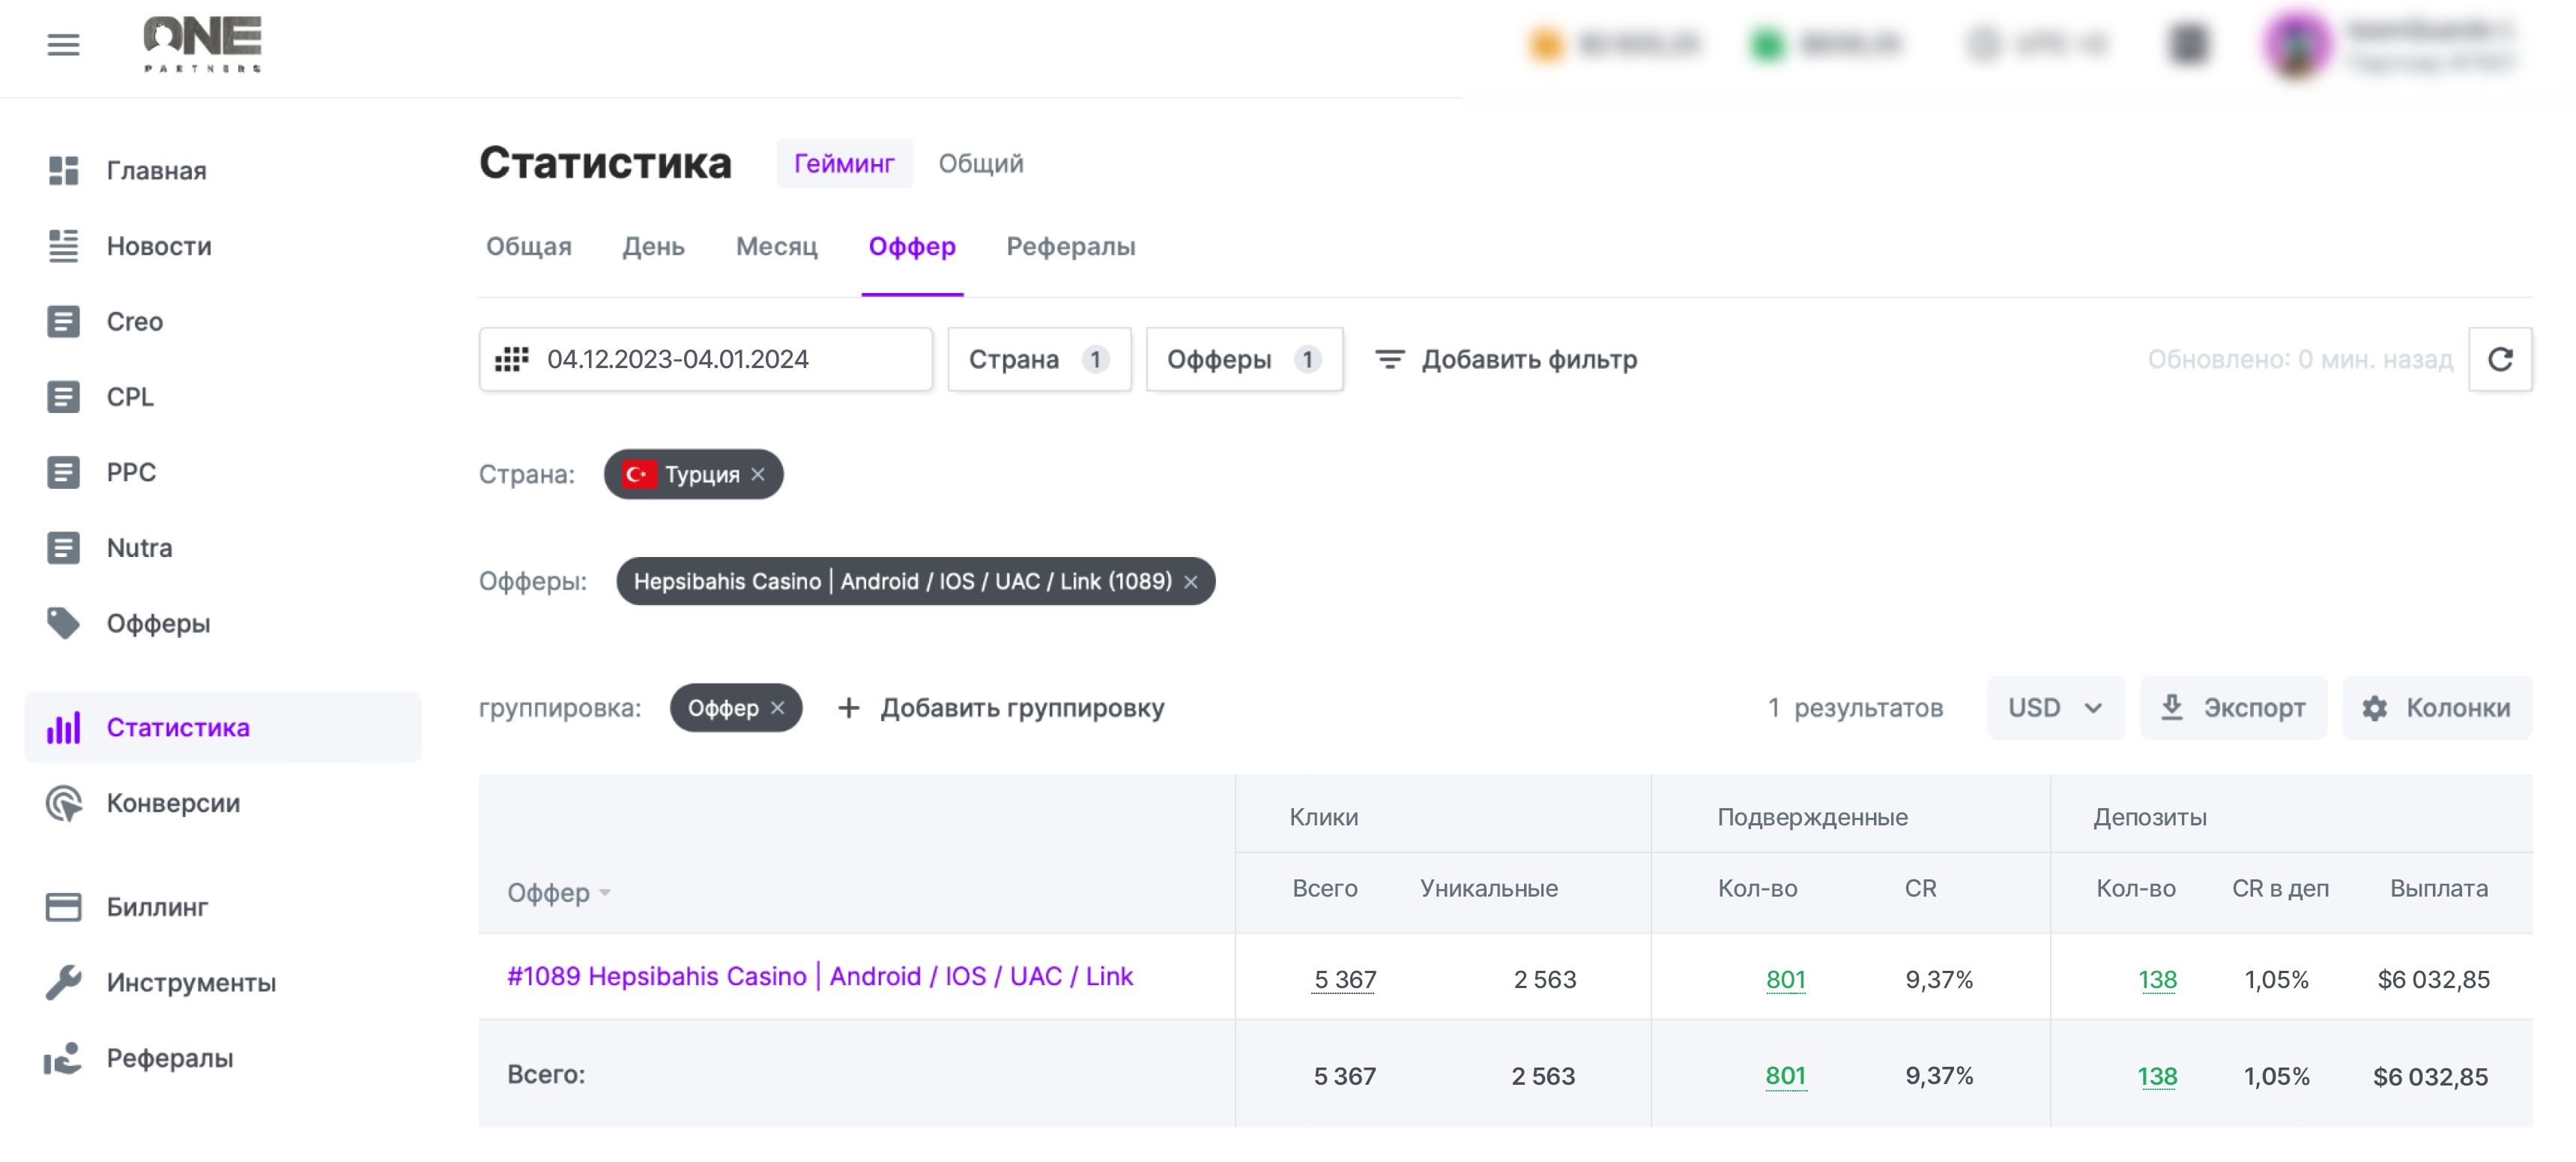
Task: Click the PPC sidebar icon
Action: (63, 472)
